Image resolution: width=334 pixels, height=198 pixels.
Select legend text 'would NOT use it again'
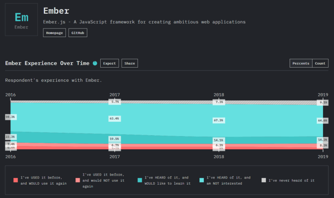(x=104, y=183)
